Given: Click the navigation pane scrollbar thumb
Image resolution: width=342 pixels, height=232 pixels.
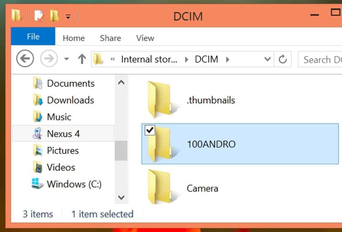Looking at the screenshot, I should 121,150.
